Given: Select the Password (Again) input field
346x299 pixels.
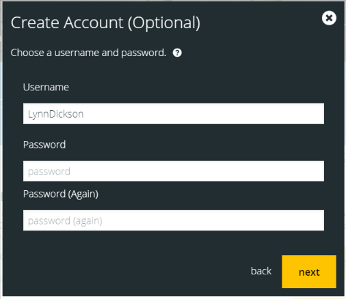Looking at the screenshot, I should [174, 220].
